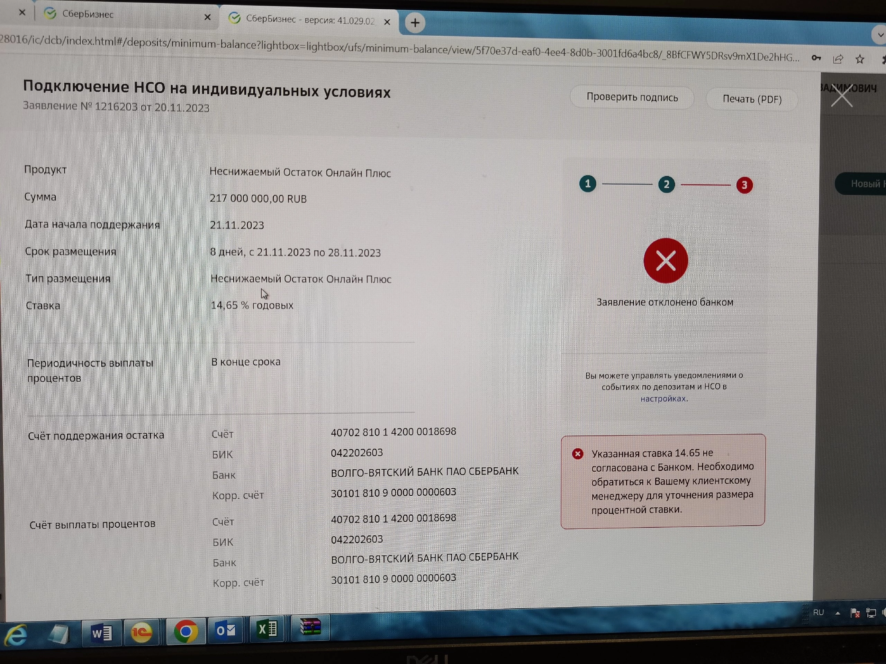The height and width of the screenshot is (664, 886).
Task: Click ВОЛГО-ВЯТСКИЙ БАНК under Счёт поддержания остатка
Action: click(425, 471)
